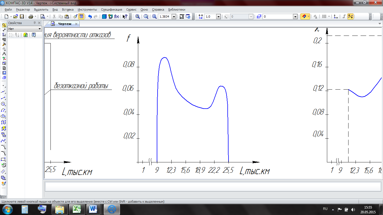Open the Файл menu

[8, 10]
